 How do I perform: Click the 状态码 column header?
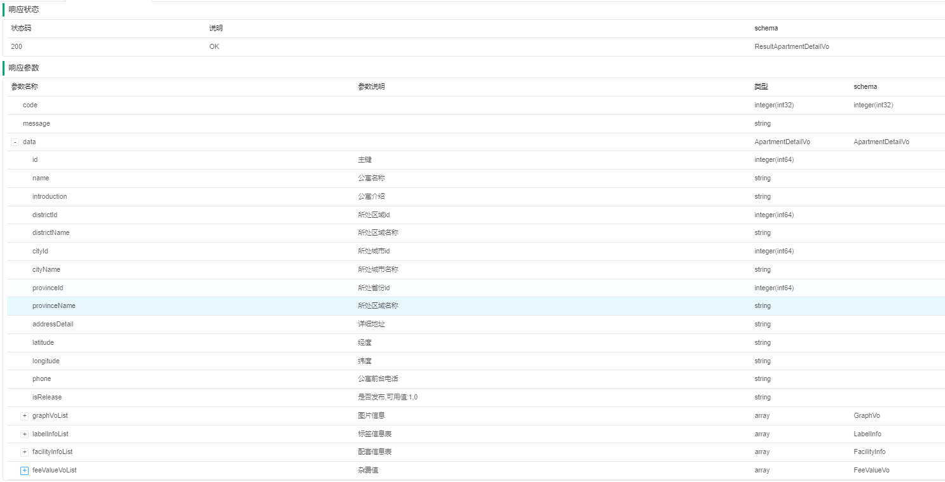click(x=21, y=29)
